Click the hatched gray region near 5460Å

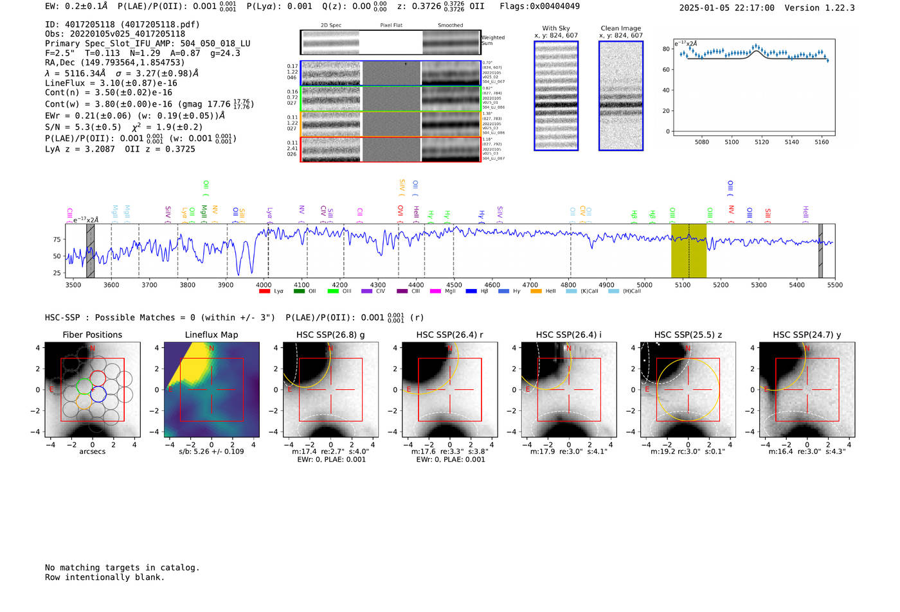pos(820,250)
